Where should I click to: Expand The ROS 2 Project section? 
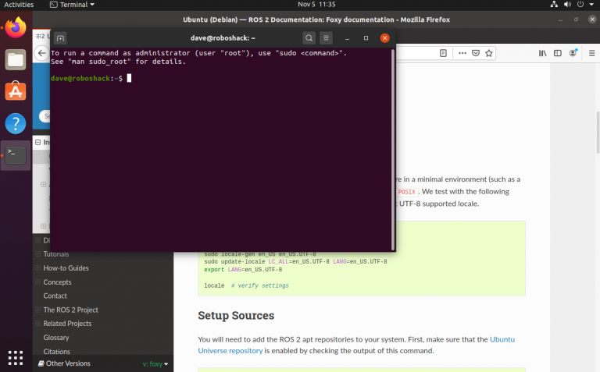[x=37, y=310]
